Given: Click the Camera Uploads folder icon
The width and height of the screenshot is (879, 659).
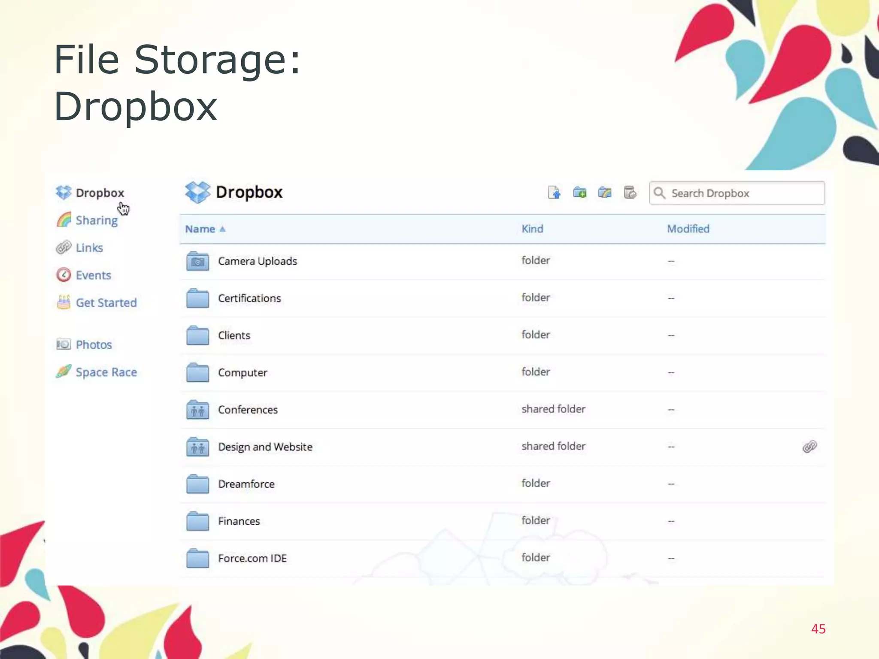Looking at the screenshot, I should 197,261.
